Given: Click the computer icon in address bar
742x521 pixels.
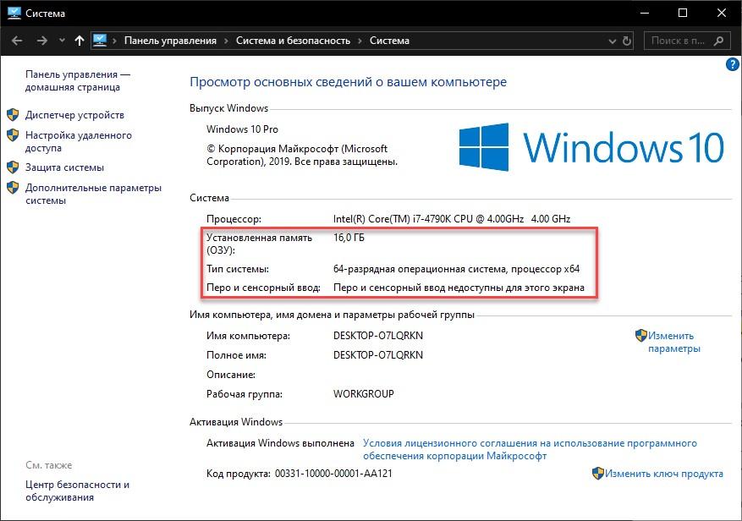Looking at the screenshot, I should point(100,41).
